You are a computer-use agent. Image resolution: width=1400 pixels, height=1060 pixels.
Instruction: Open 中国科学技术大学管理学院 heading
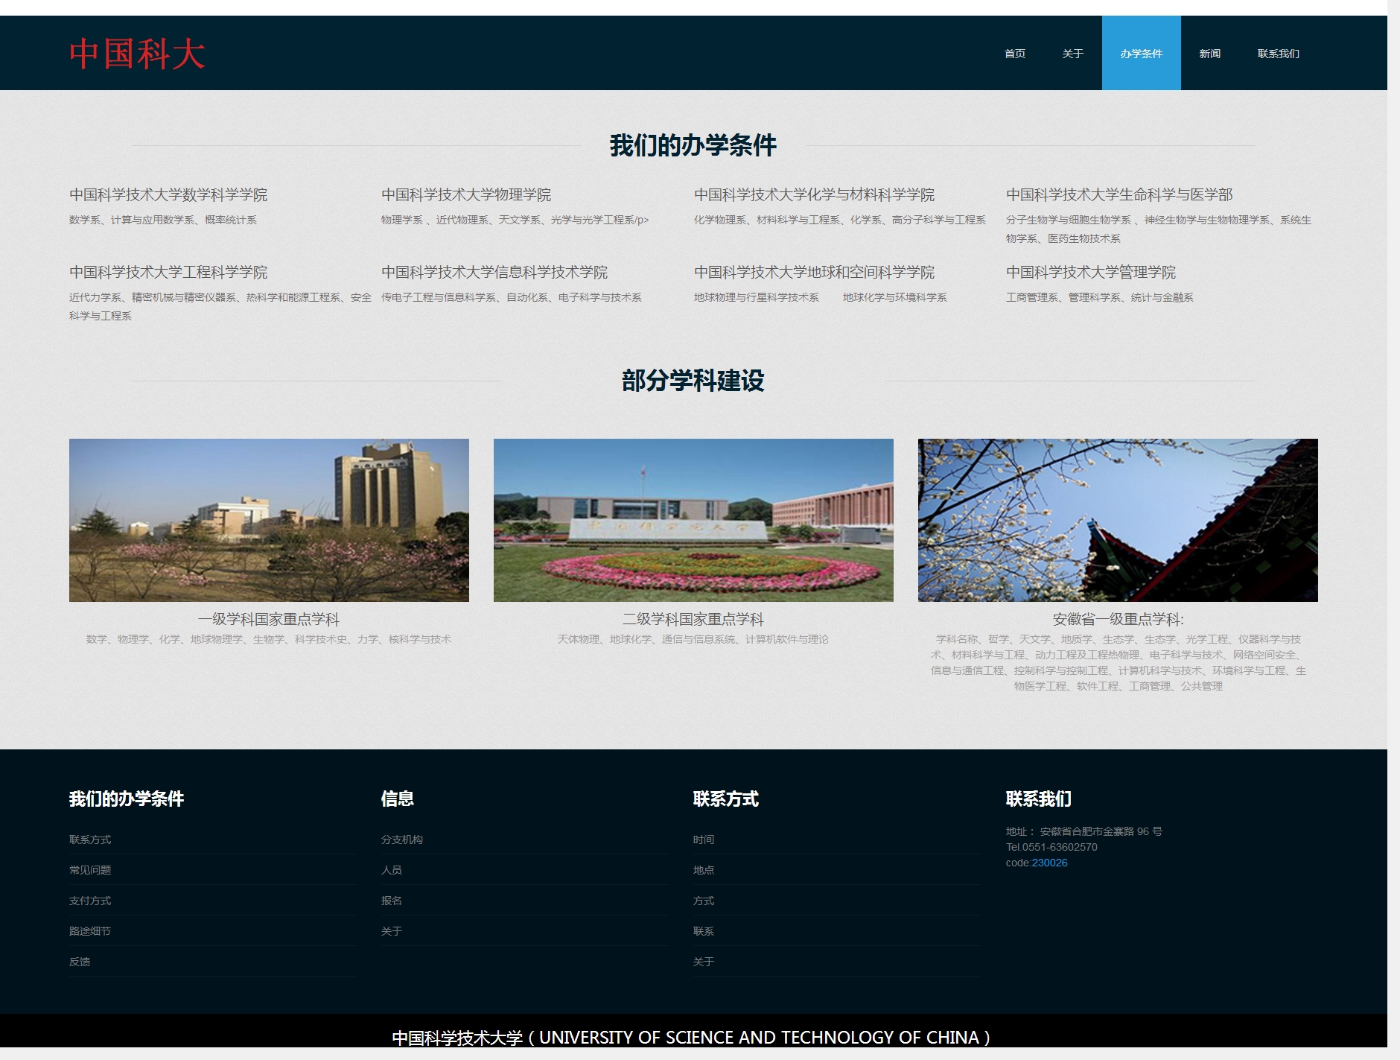tap(1091, 273)
